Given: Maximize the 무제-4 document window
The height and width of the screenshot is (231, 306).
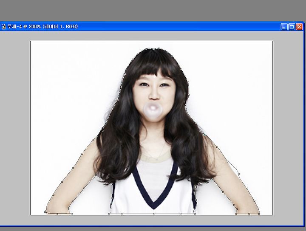Looking at the screenshot, I should point(292,27).
